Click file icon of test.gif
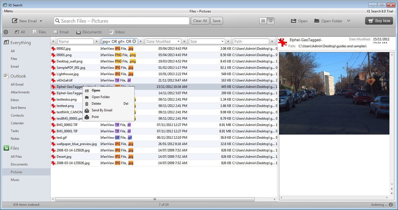Viewport: 398px width, 210px height. pos(53,138)
